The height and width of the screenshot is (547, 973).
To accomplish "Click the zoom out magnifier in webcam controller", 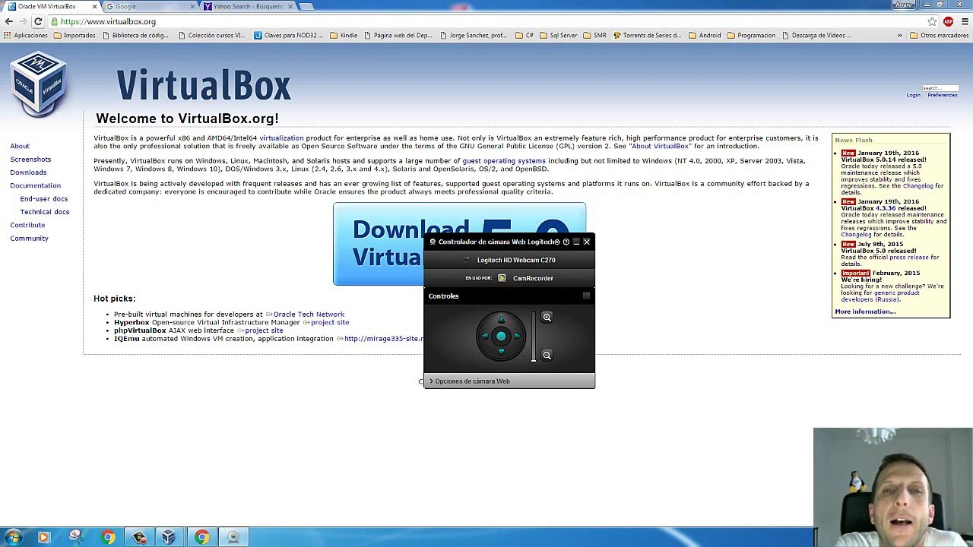I will point(547,355).
